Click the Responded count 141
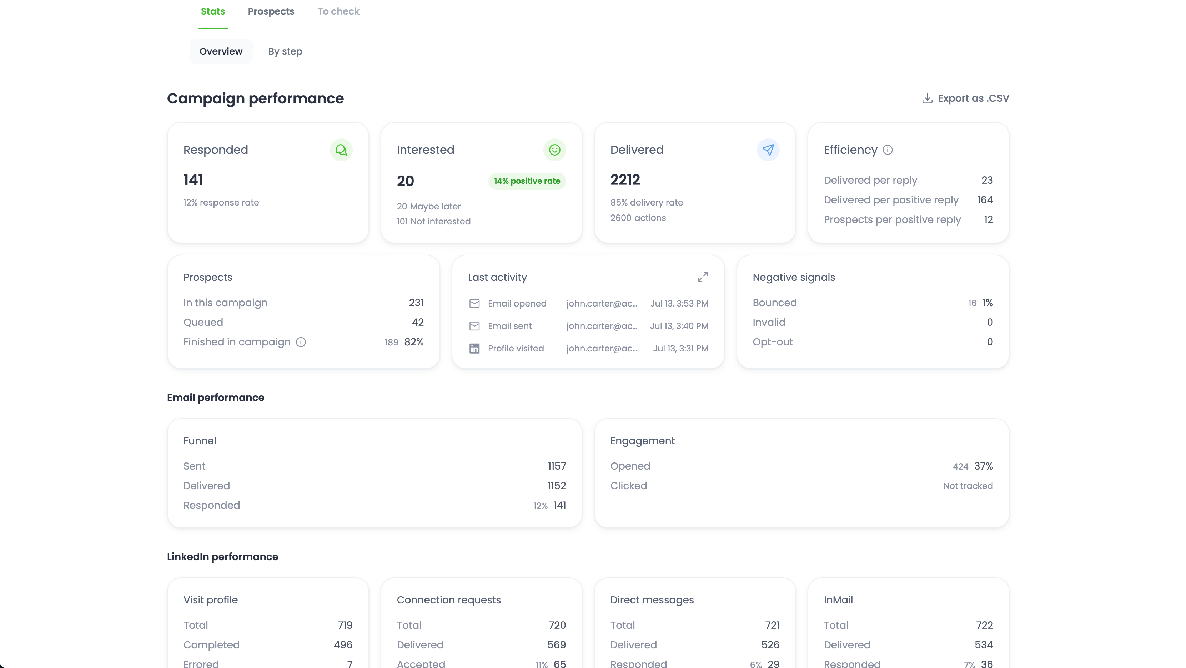 coord(194,180)
